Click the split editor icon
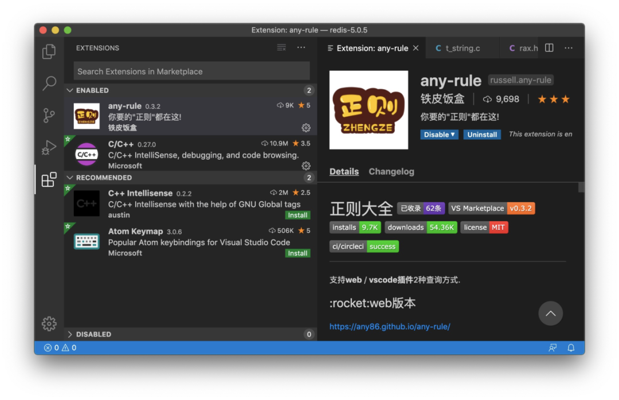Screen dimensions: 619x400 point(549,48)
